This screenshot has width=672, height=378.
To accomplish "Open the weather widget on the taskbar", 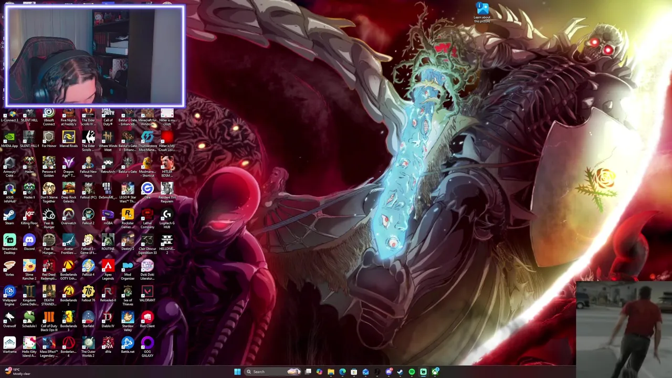I will click(x=17, y=372).
